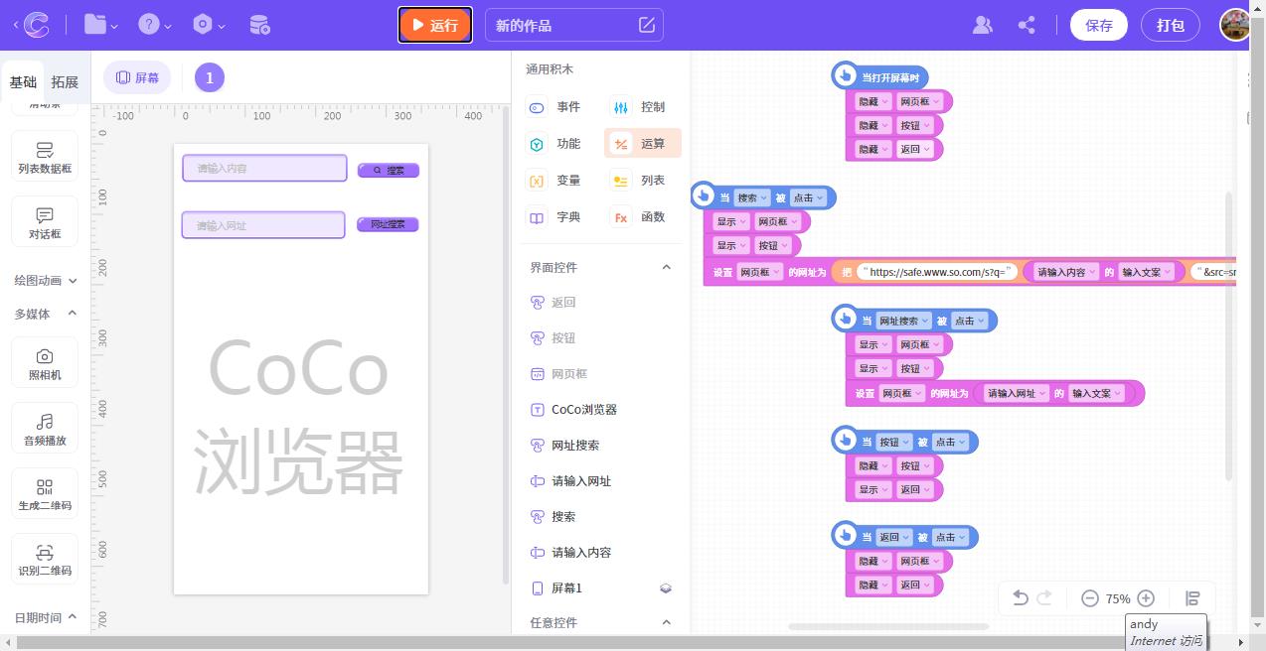1266x651 pixels.
Task: Click the 网址搜索 button on canvas
Action: click(x=388, y=224)
